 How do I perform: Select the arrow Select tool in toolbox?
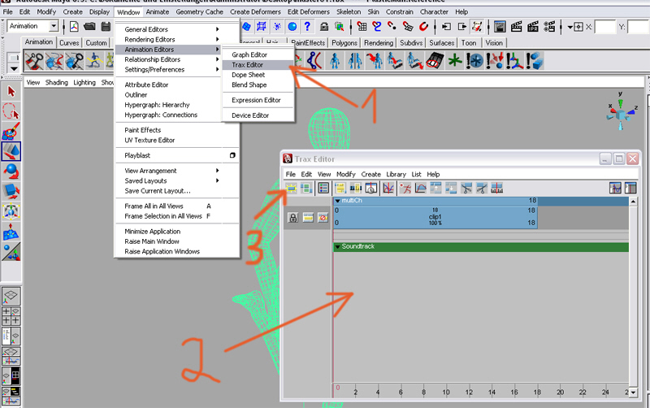(x=11, y=92)
